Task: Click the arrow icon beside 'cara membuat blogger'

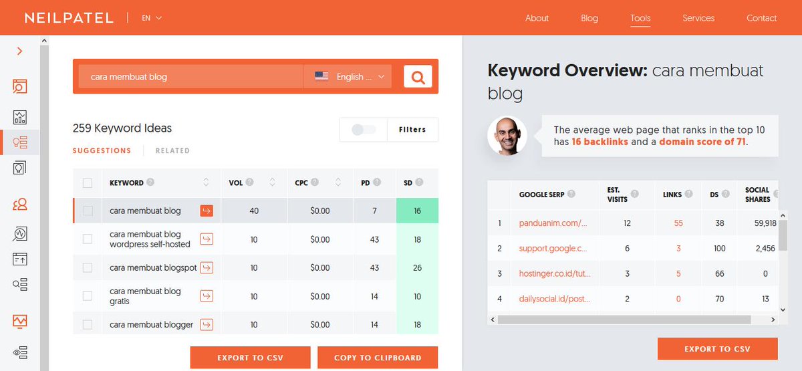Action: pos(207,324)
